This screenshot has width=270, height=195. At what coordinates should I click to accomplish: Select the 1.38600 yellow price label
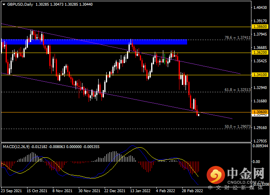[x=260, y=27]
